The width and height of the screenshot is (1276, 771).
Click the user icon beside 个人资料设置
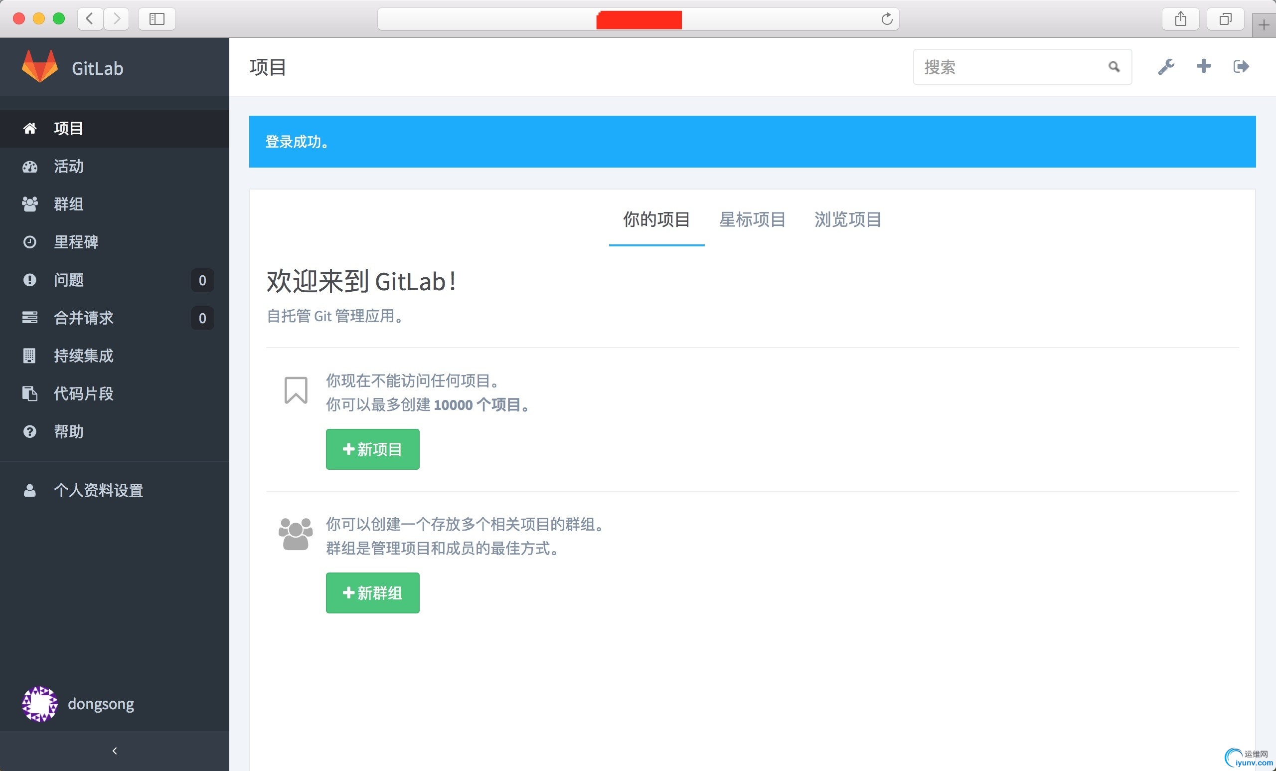29,490
